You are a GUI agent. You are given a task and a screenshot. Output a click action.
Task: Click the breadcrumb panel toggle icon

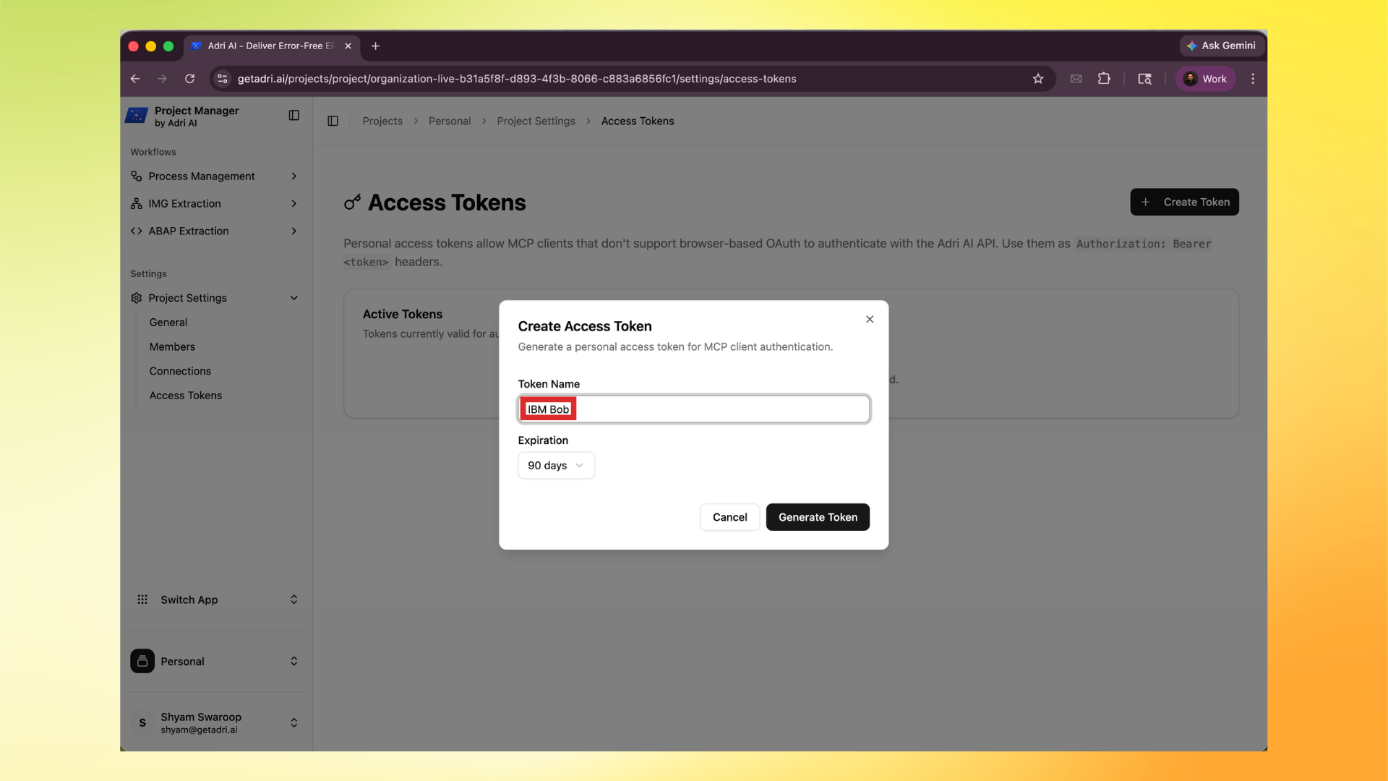[333, 121]
